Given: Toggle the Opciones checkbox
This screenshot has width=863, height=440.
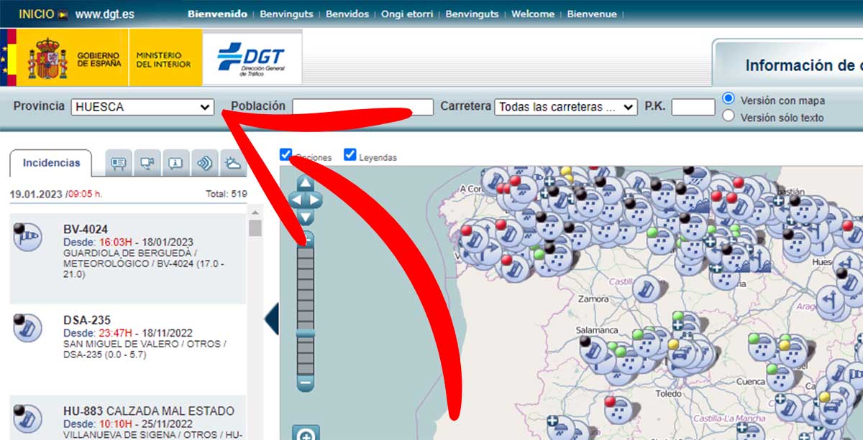Looking at the screenshot, I should [286, 154].
